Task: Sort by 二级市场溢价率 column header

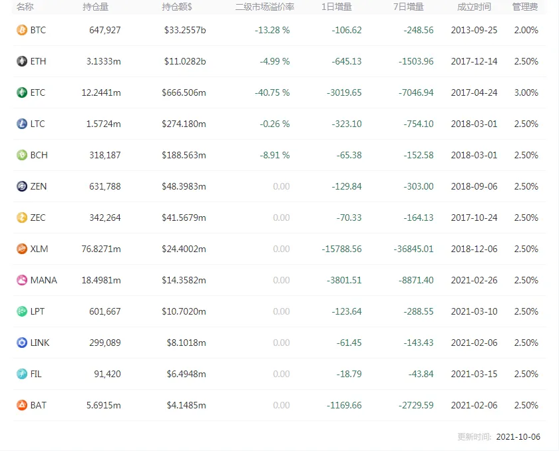Action: pyautogui.click(x=265, y=7)
